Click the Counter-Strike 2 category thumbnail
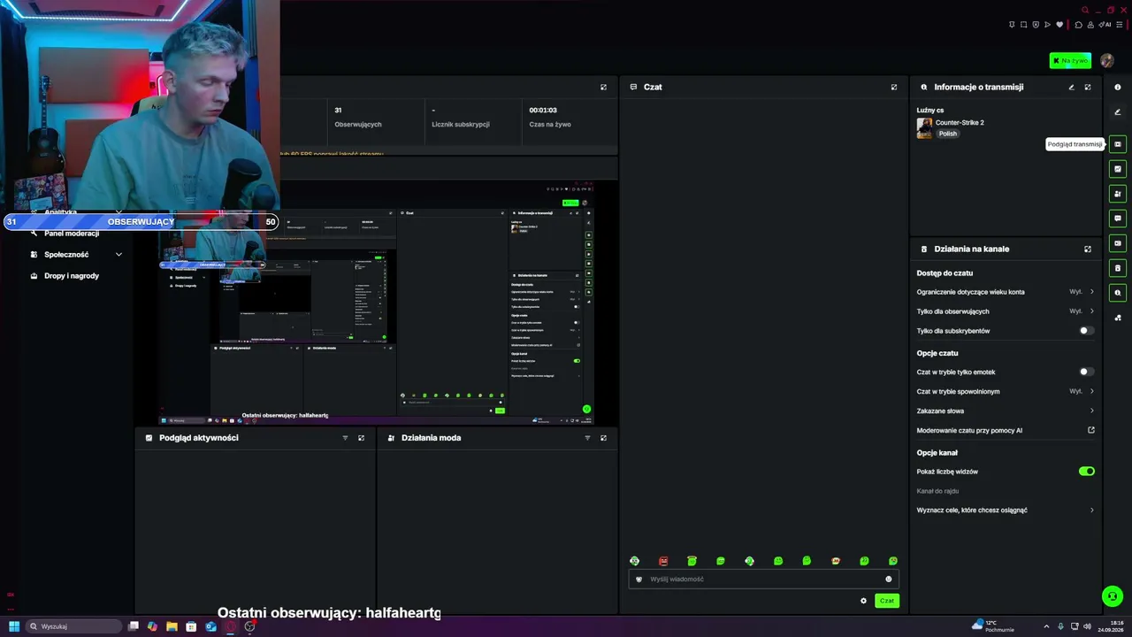 pos(924,128)
